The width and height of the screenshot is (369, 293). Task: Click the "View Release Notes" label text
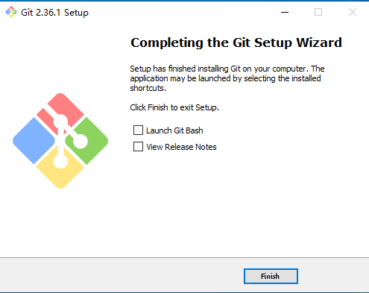pyautogui.click(x=181, y=147)
